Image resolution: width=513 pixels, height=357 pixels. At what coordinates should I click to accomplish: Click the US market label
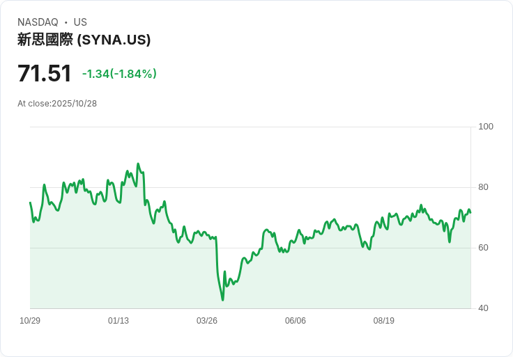tap(80, 22)
